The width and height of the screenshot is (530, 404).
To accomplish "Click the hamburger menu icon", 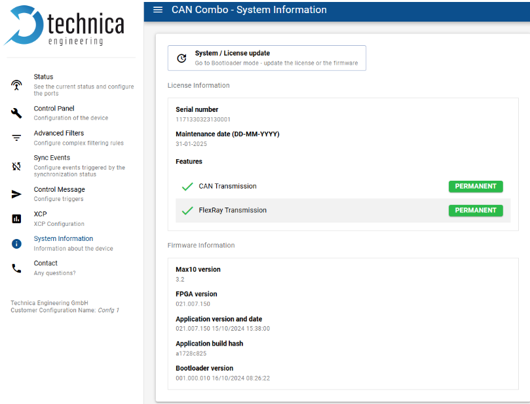I will pos(157,10).
